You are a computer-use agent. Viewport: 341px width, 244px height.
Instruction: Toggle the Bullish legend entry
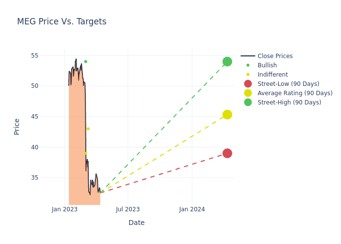tap(267, 65)
